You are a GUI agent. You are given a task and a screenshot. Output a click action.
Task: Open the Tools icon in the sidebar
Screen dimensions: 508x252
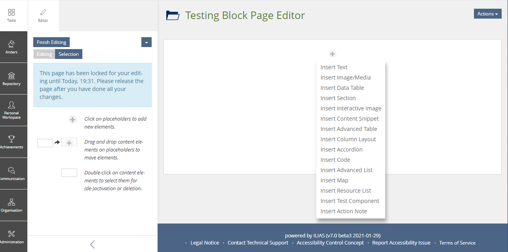tap(11, 15)
